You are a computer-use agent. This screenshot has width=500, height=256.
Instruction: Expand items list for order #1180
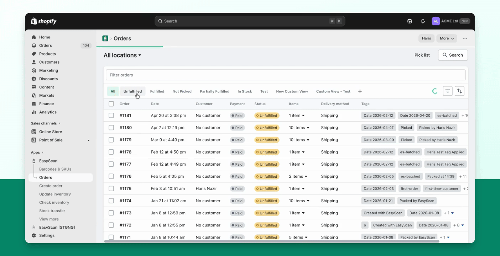(x=299, y=128)
